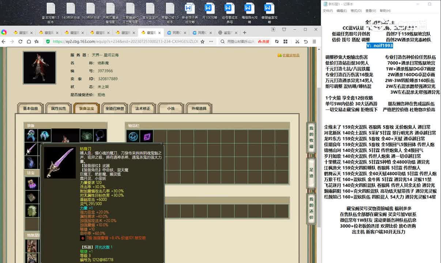Click highlighted text V: noif1993 in Notepad
441x263 pixels.
380,46
